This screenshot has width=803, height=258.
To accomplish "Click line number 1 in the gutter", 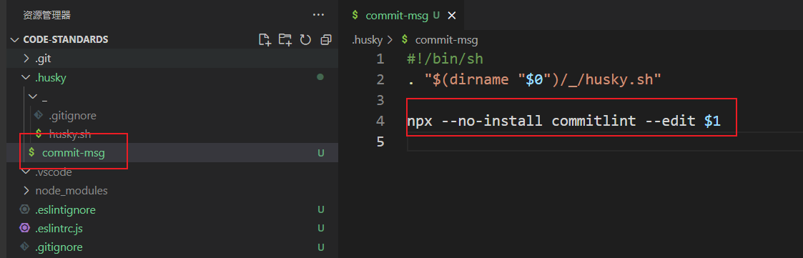I will point(380,59).
